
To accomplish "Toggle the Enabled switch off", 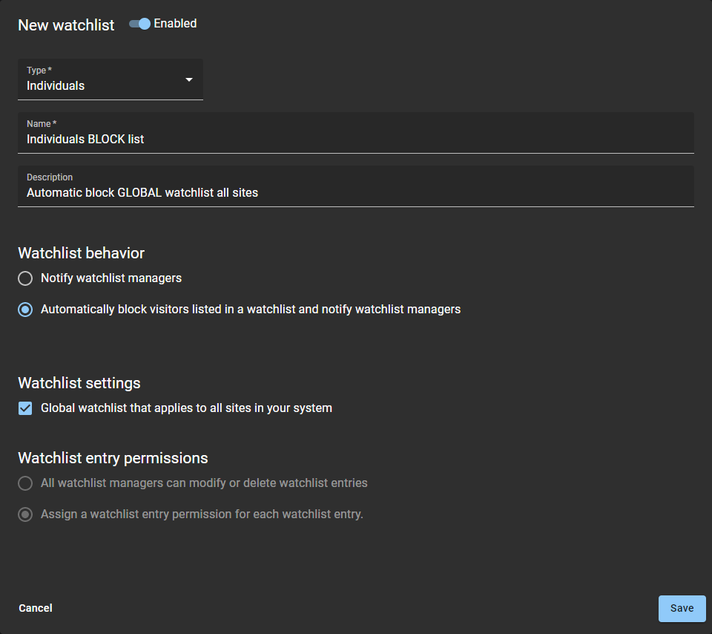I will [x=139, y=24].
